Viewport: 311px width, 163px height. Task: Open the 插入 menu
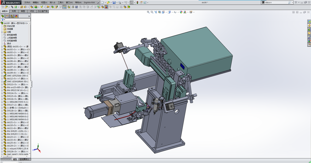click(52, 3)
